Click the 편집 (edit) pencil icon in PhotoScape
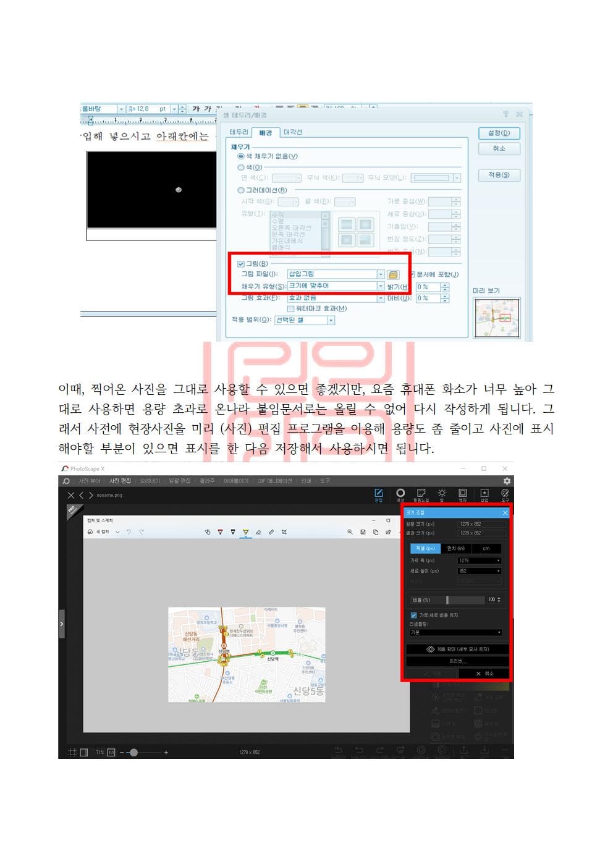This screenshot has width=613, height=867. pos(378,493)
